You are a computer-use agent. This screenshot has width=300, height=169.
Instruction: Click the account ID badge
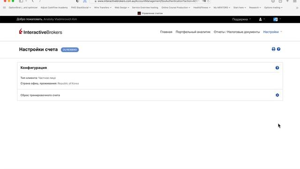[x=70, y=50]
